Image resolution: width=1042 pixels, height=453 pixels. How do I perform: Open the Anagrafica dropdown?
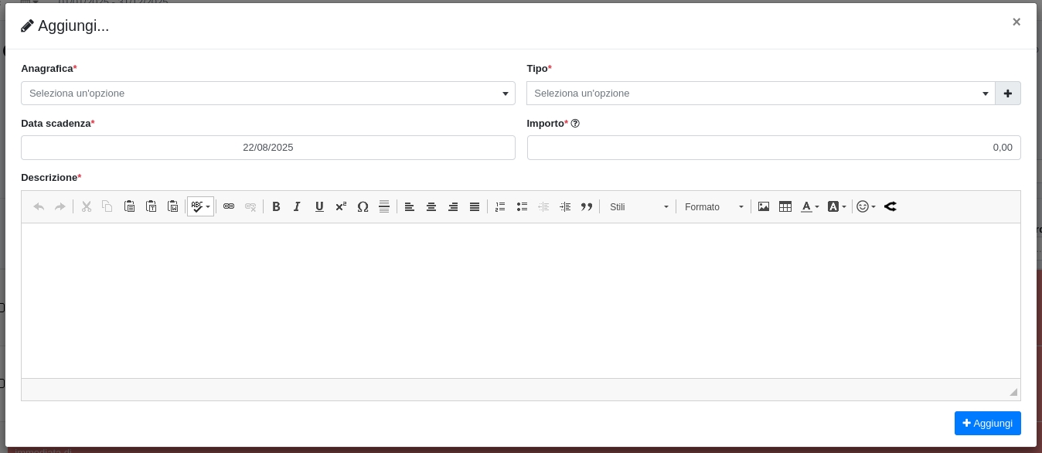(x=267, y=94)
